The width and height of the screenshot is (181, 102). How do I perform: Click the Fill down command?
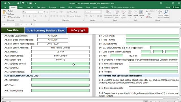point(148,14)
